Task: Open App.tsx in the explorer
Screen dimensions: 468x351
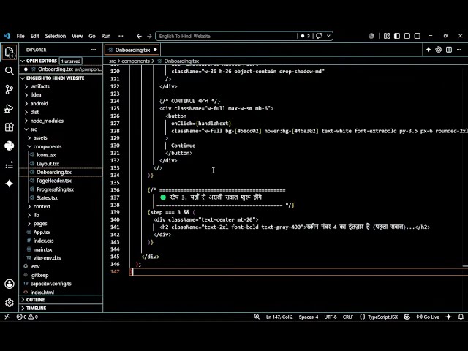Action: tap(42, 233)
